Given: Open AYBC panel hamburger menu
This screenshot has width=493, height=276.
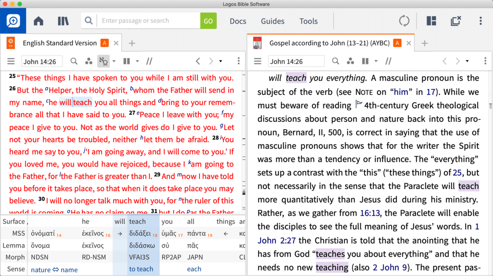Looking at the screenshot, I should [258, 61].
